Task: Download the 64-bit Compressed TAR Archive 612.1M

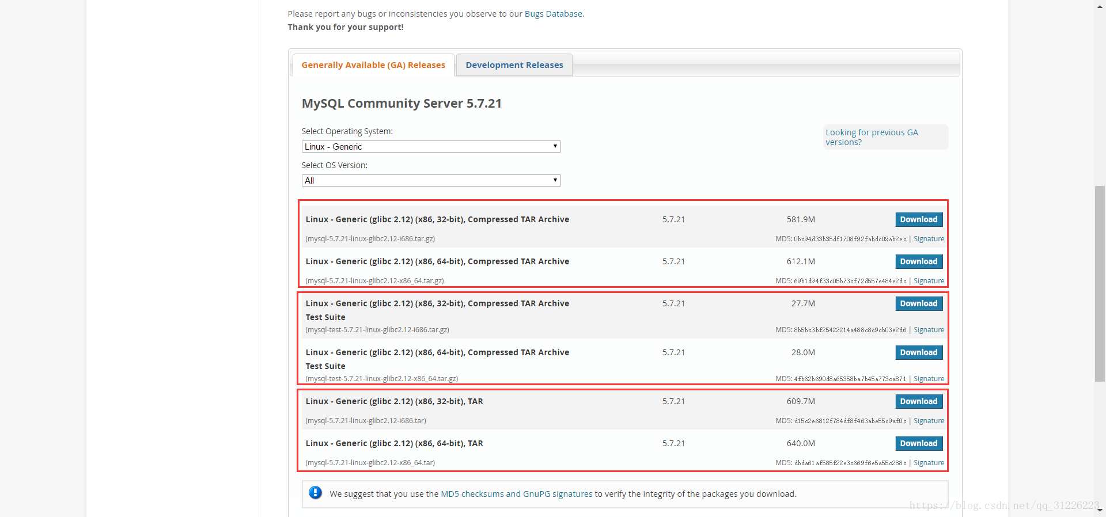Action: [919, 261]
